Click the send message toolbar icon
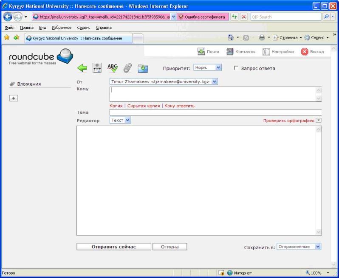Viewport: 339px width, 278px height. tap(97, 68)
